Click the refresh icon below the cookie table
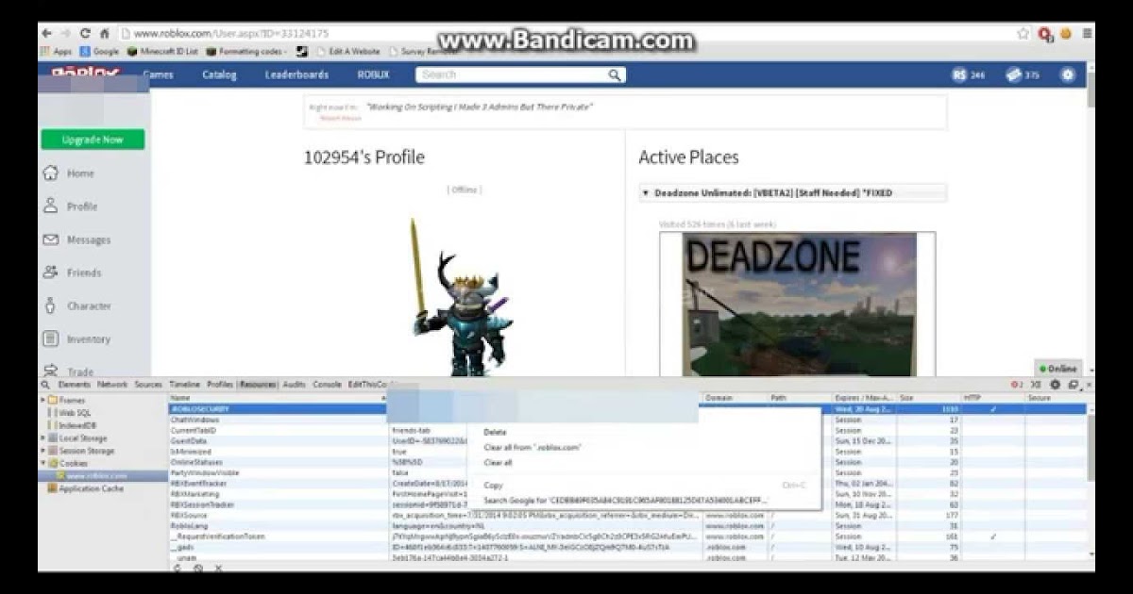This screenshot has width=1133, height=594. pos(178,568)
